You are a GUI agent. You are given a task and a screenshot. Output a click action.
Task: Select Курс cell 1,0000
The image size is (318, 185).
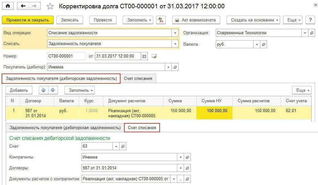tap(91, 113)
